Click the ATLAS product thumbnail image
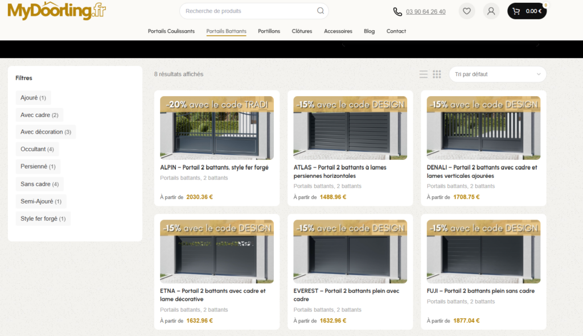 (350, 127)
